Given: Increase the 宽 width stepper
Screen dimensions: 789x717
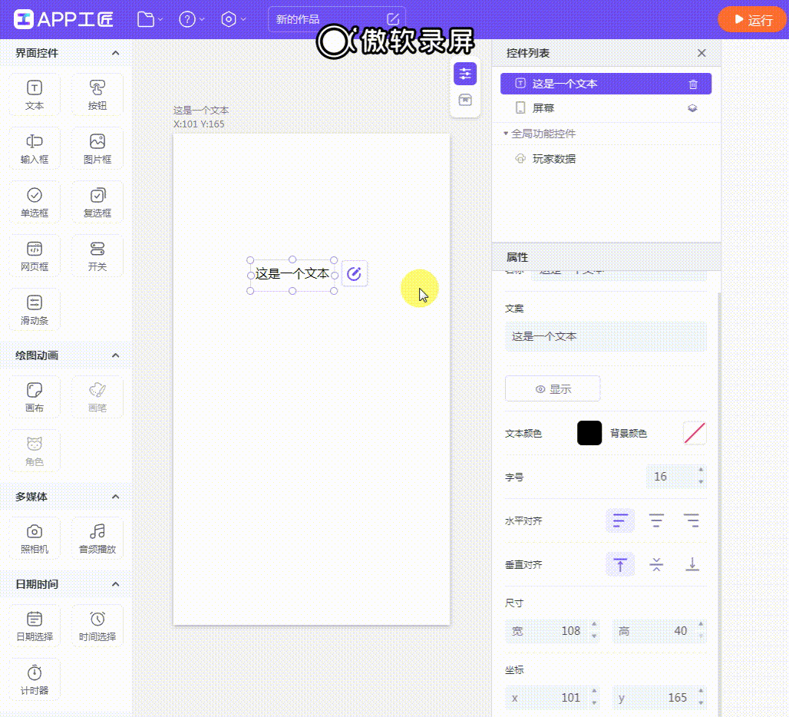Looking at the screenshot, I should (x=594, y=624).
